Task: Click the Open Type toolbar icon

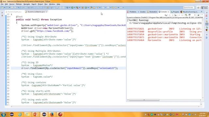Action: [x=91, y=7]
